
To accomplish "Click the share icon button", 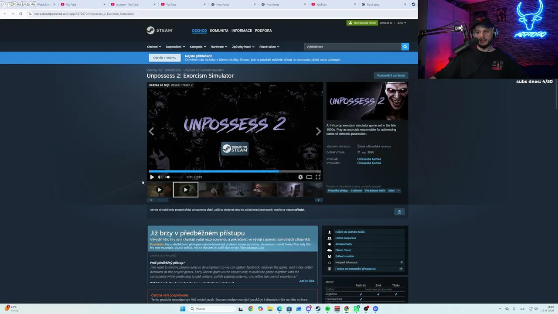I will (399, 212).
